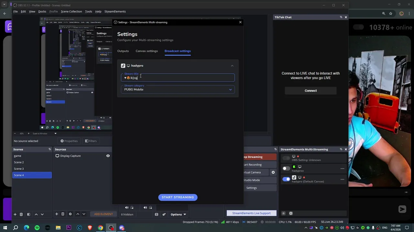Open the StreamElements menu

click(115, 12)
